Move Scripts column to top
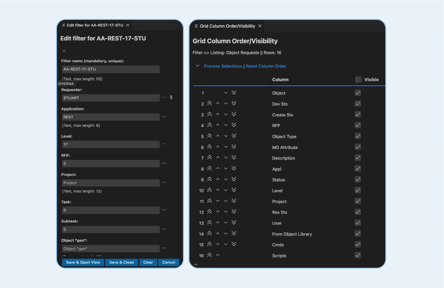444x288 pixels. [x=209, y=255]
